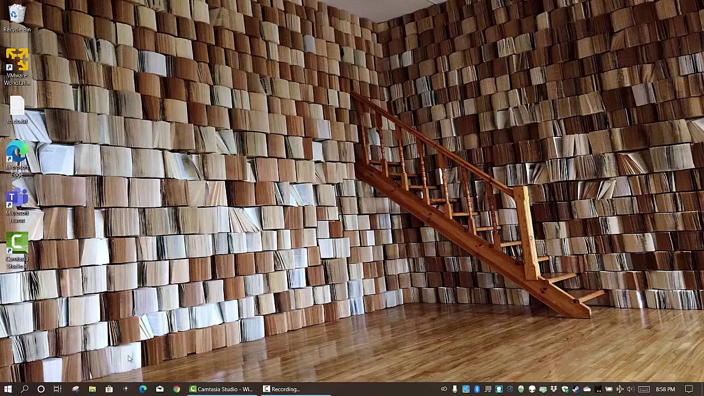Viewport: 704px width, 396px height.
Task: Open File Explorer from the taskbar
Action: coord(92,389)
